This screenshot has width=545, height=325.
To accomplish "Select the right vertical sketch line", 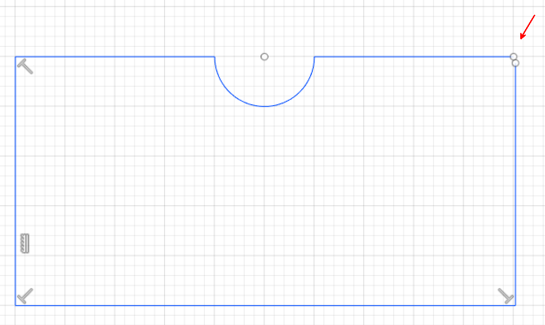I will [x=515, y=186].
